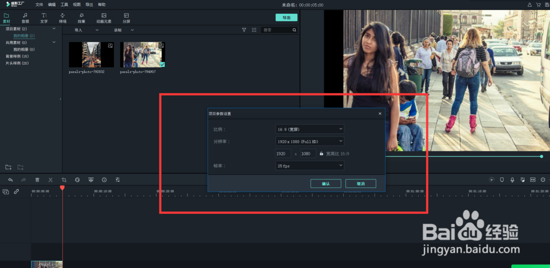Click the filter funnel icon
Image resolution: width=550 pixels, height=268 pixels.
244,30
